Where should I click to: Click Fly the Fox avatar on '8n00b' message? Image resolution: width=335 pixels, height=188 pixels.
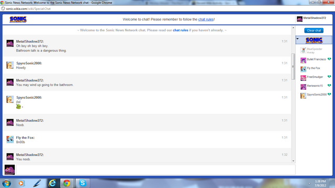[10, 139]
